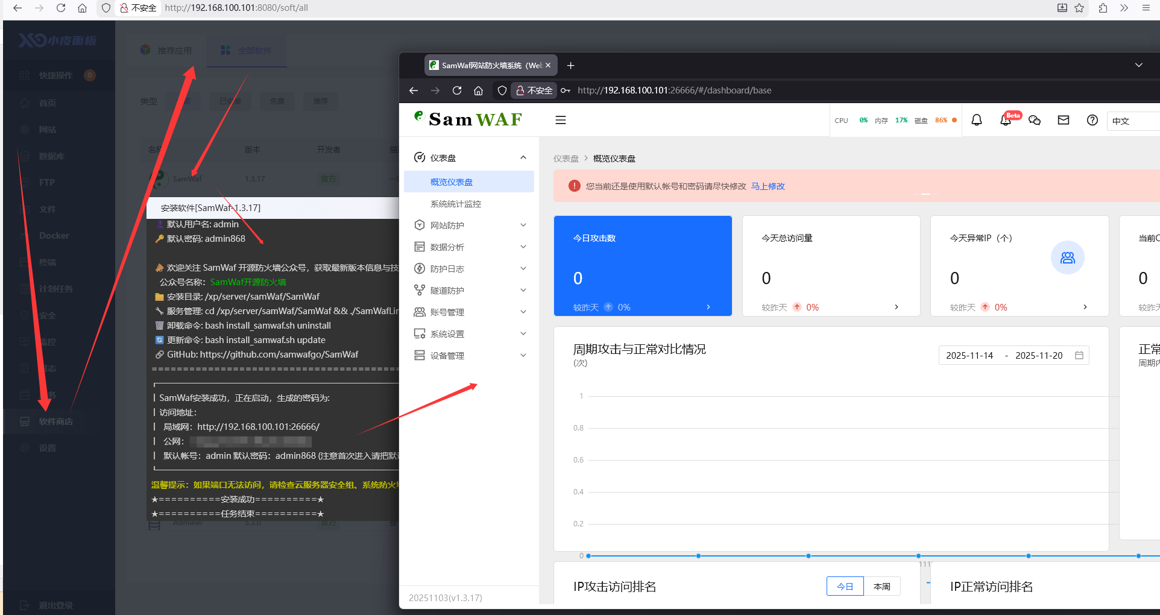1160x615 pixels.
Task: Open the 中文 language dropdown
Action: [1132, 121]
